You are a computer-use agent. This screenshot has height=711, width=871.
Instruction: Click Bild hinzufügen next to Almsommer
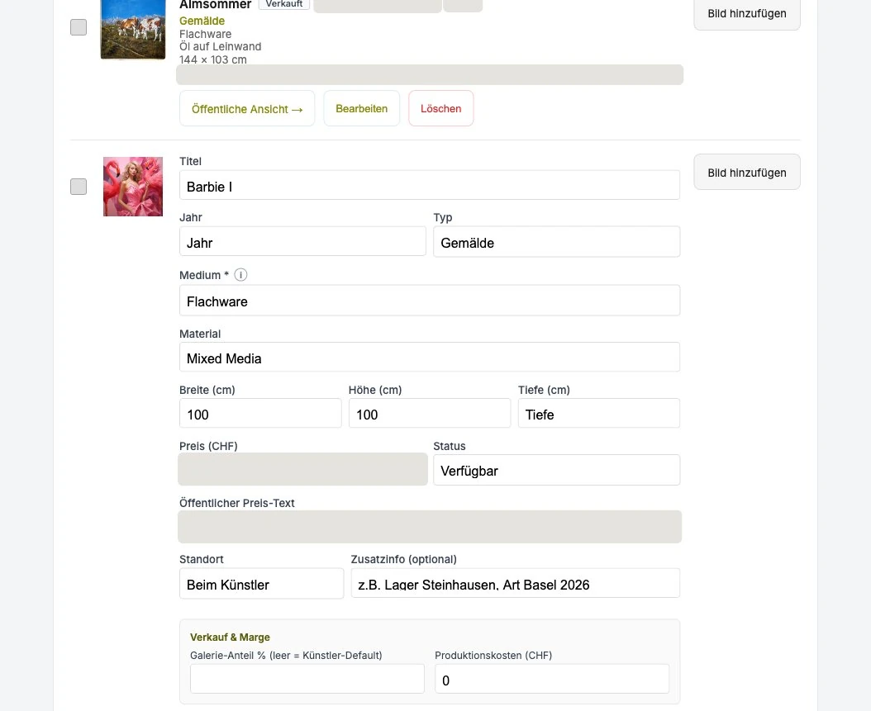pyautogui.click(x=747, y=13)
